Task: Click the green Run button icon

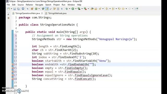Action: [73, 9]
